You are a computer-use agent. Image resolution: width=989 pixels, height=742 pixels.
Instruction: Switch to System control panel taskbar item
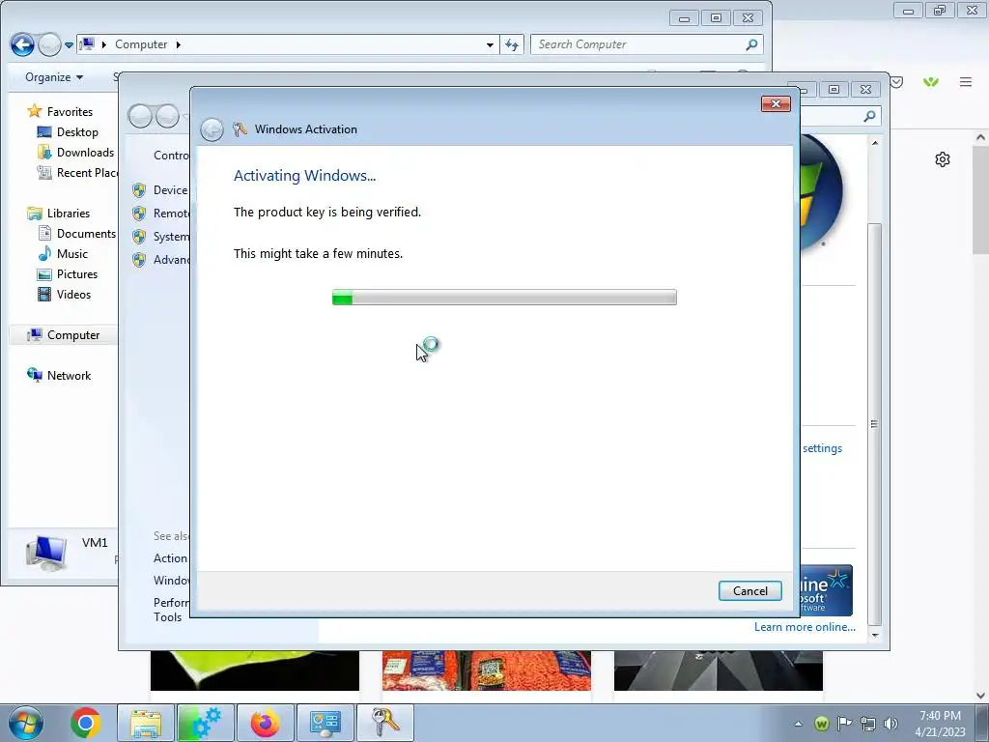pyautogui.click(x=325, y=723)
